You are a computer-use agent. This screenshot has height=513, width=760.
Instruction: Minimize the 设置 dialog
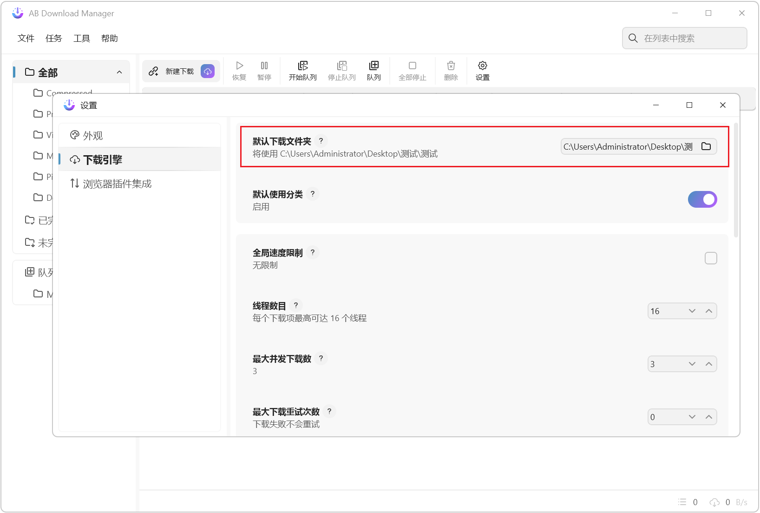click(656, 105)
